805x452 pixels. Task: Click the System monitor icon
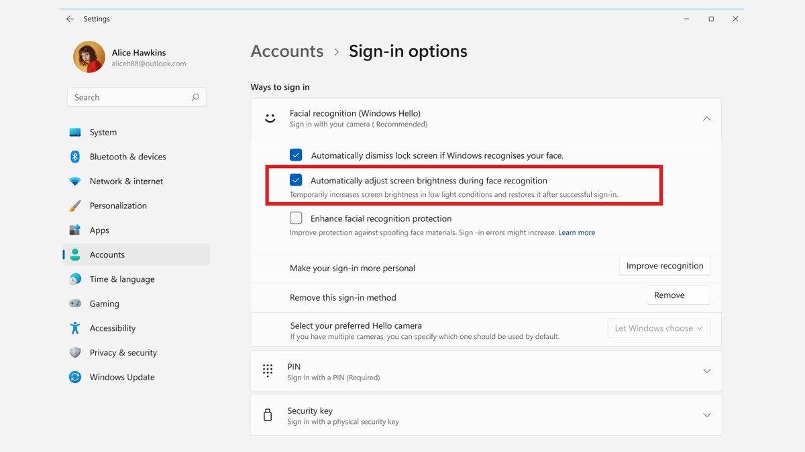(75, 133)
